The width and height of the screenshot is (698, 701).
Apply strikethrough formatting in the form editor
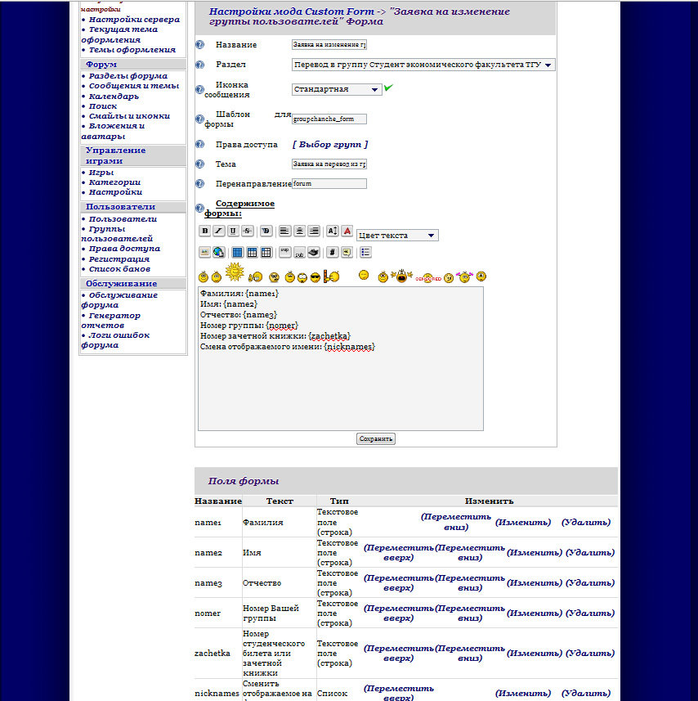pos(248,231)
